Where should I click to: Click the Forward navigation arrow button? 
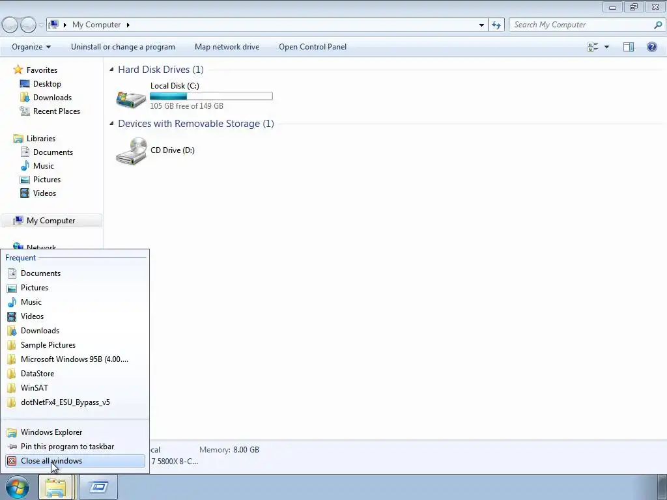click(x=28, y=25)
